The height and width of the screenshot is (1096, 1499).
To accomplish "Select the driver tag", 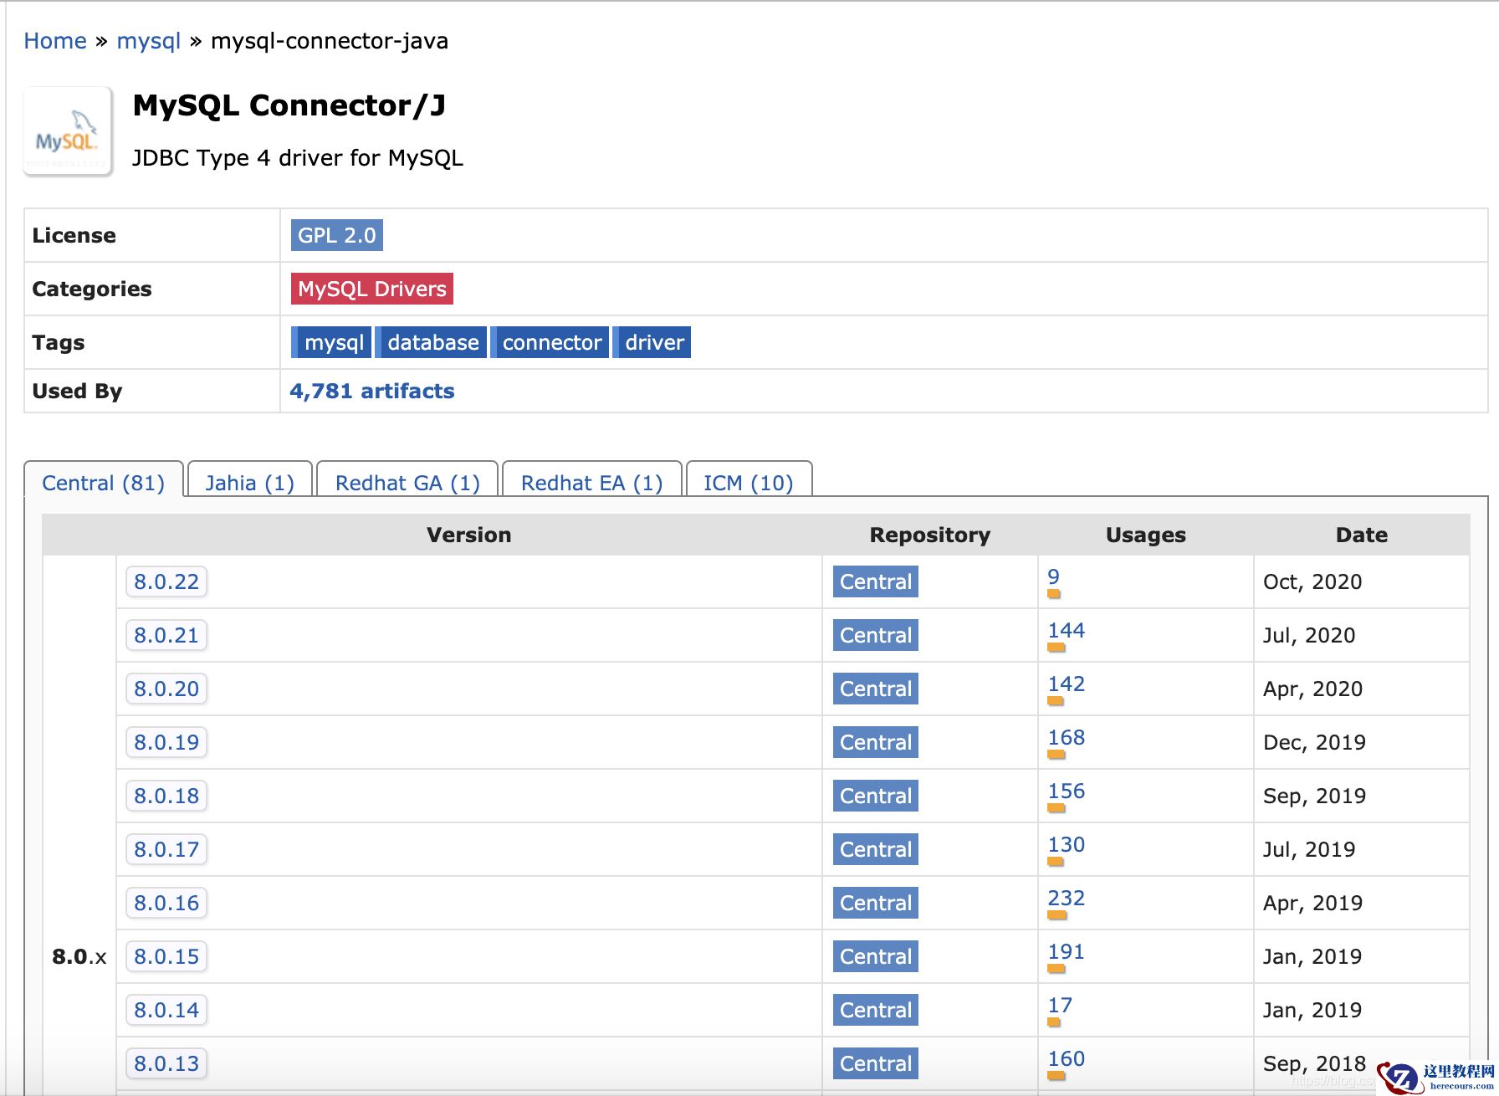I will [652, 342].
